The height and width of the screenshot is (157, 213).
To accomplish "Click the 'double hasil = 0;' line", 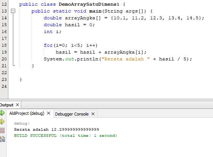I will coord(69,25).
